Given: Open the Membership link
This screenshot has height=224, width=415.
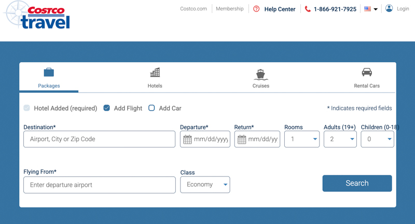Looking at the screenshot, I should coord(229,9).
